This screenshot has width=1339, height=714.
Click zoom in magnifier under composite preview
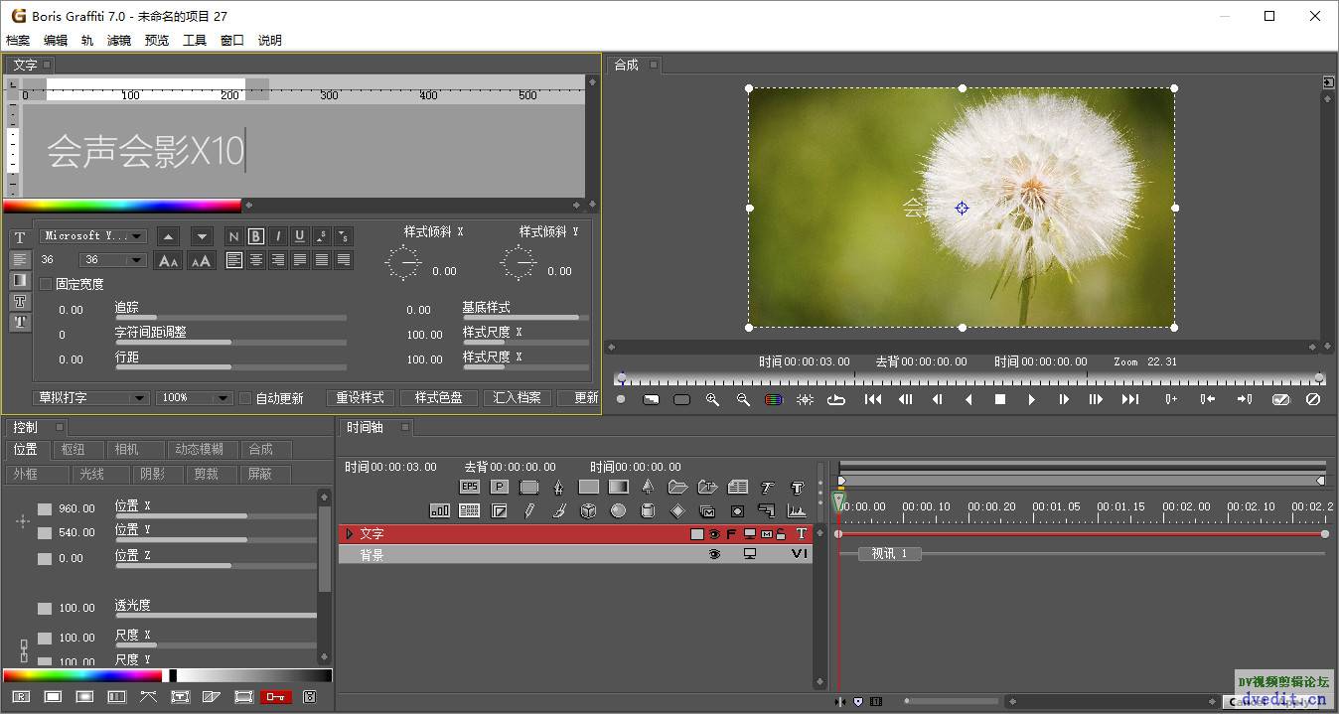[x=712, y=399]
